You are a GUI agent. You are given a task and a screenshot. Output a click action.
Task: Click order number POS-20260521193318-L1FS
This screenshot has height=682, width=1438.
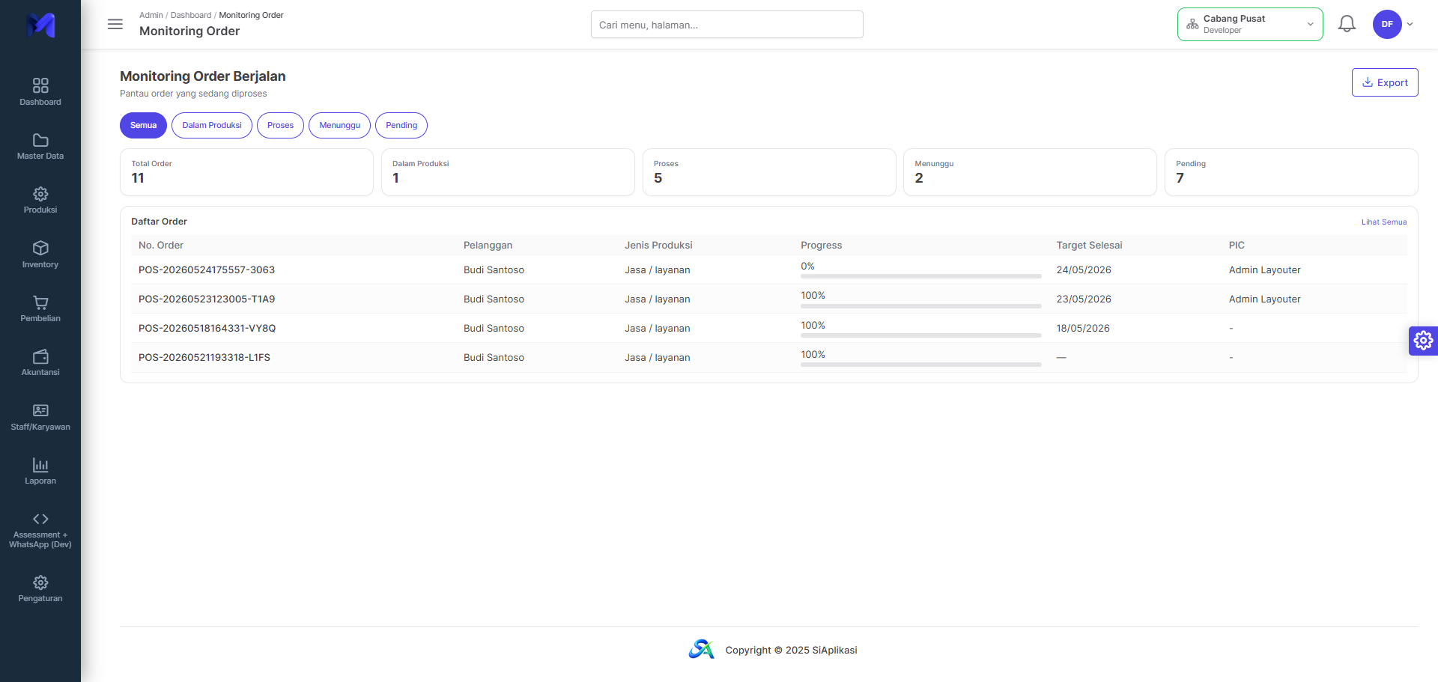pyautogui.click(x=204, y=357)
